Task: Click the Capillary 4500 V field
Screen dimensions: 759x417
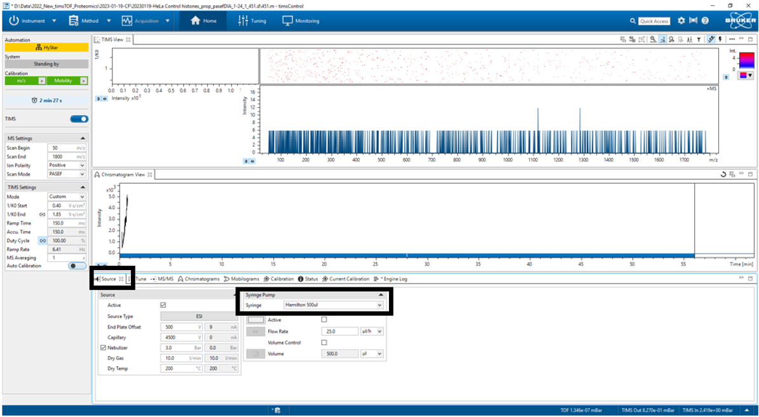Action: pos(181,337)
